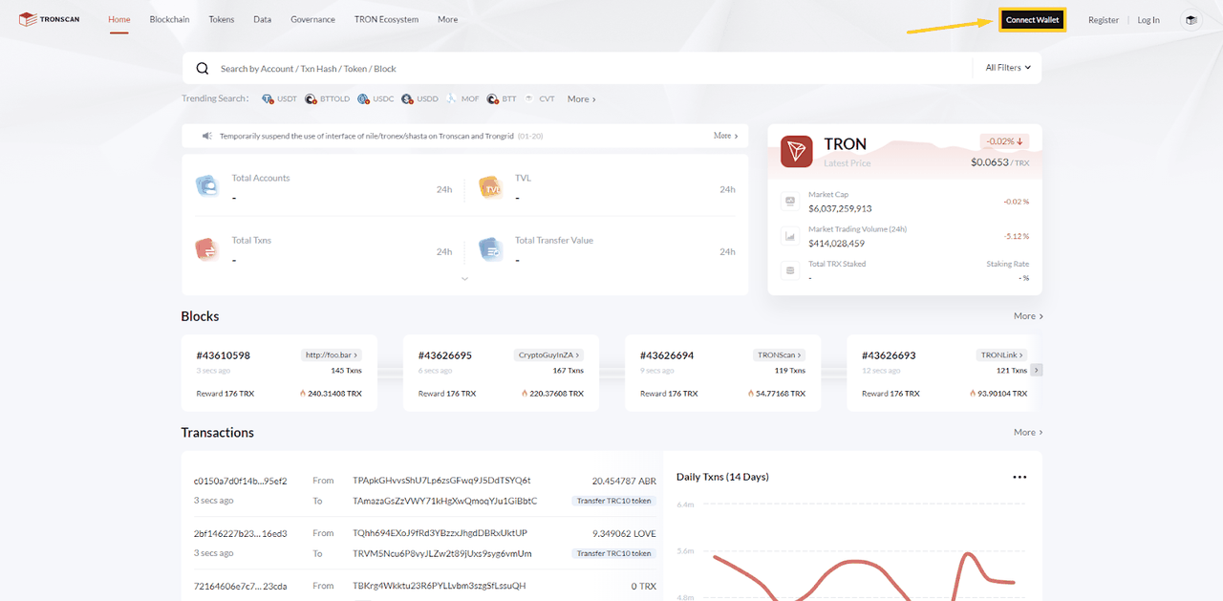1223x601 pixels.
Task: Click the announcement speaker icon
Action: point(205,135)
